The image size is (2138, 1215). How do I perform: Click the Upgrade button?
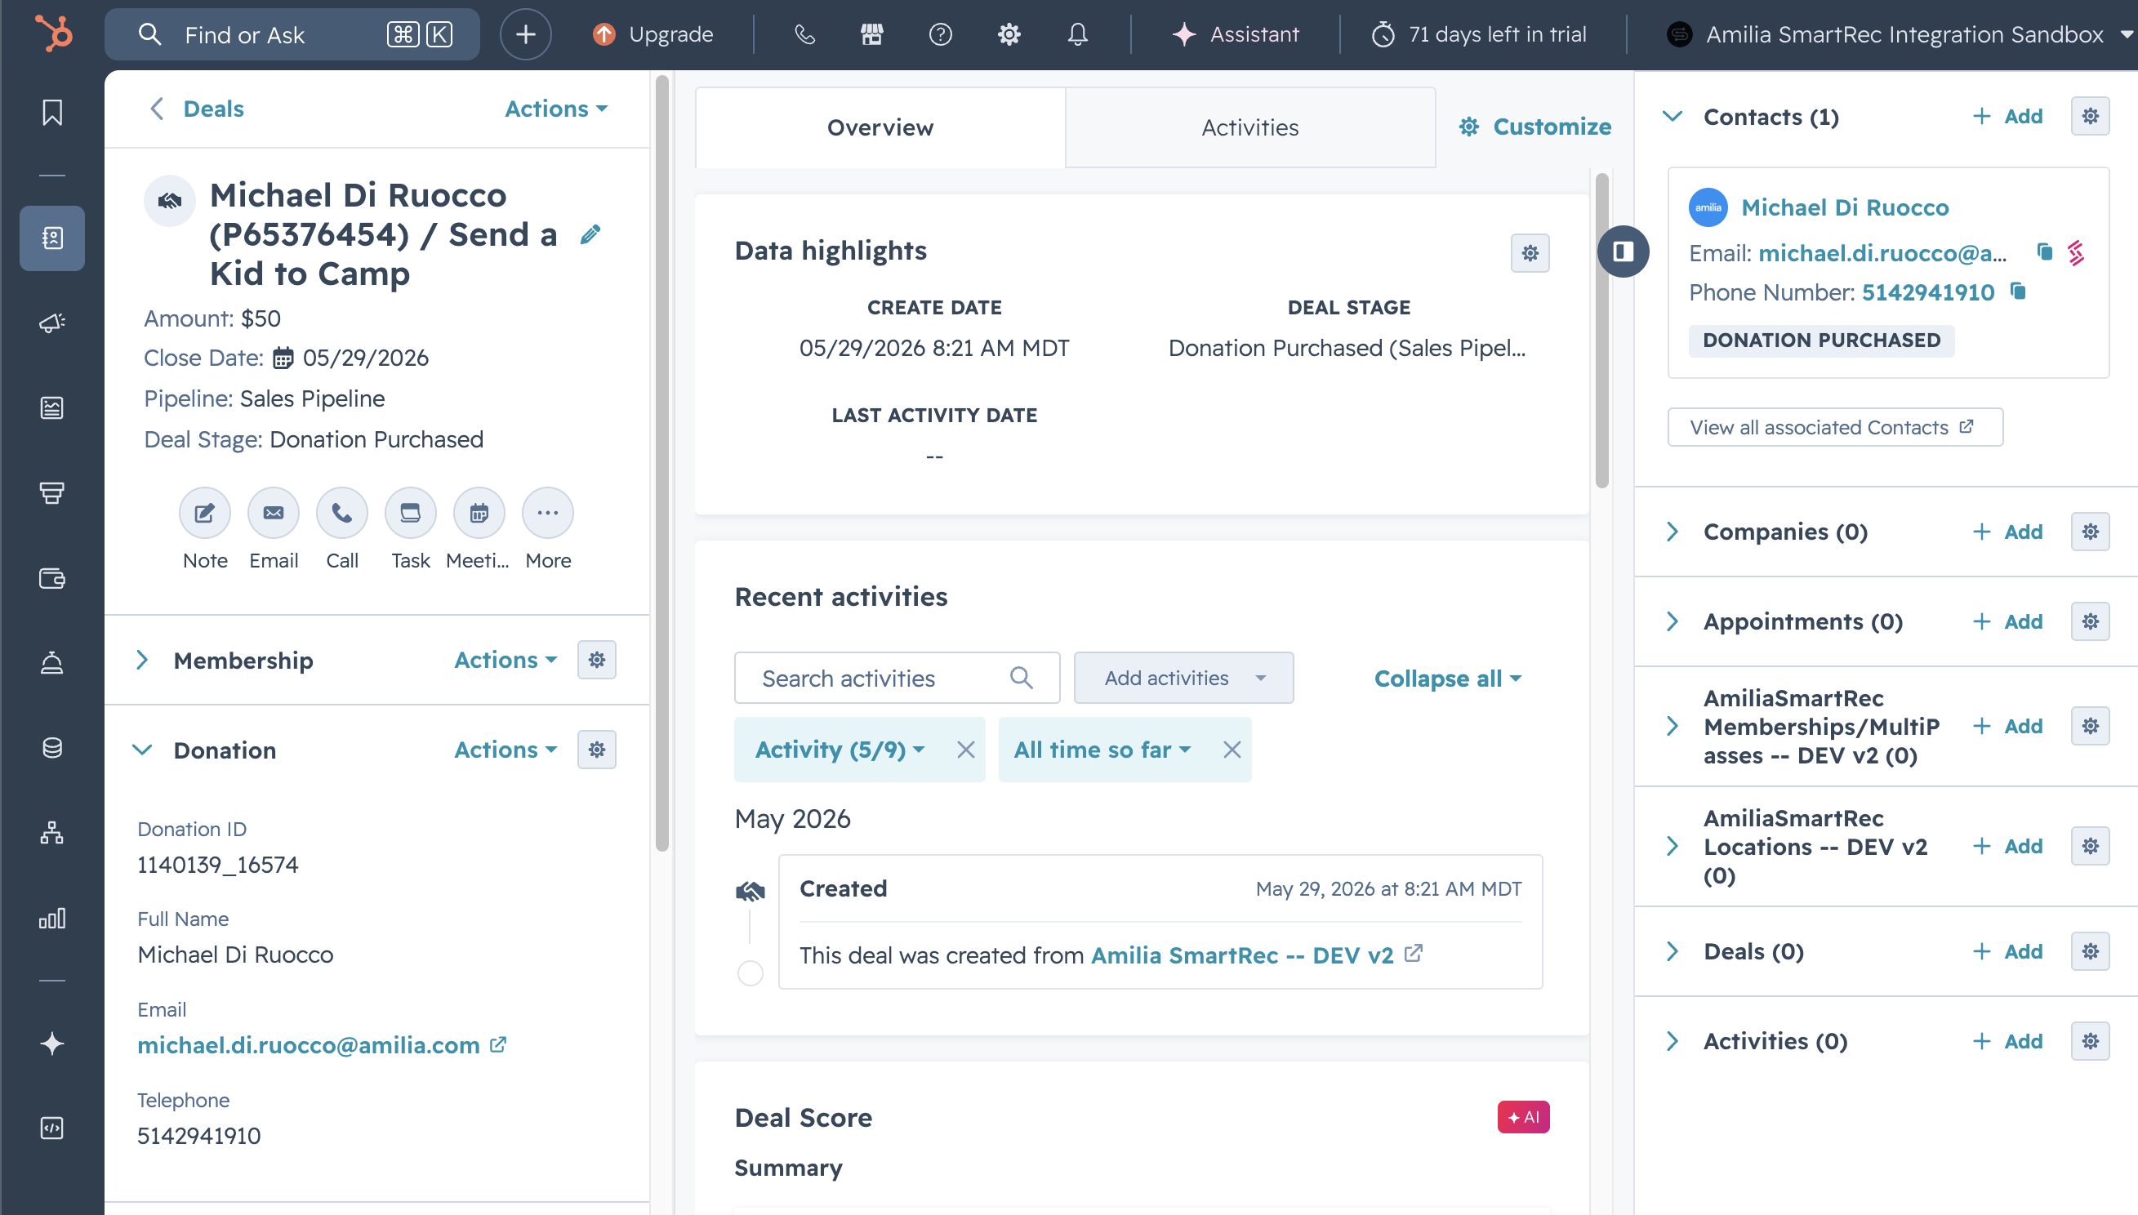653,34
